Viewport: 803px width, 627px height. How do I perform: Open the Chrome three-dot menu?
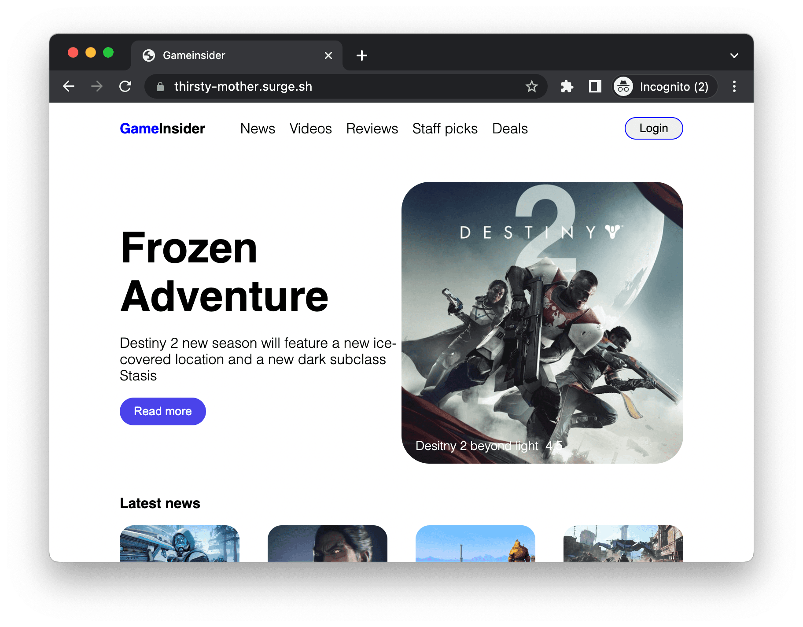pos(734,86)
